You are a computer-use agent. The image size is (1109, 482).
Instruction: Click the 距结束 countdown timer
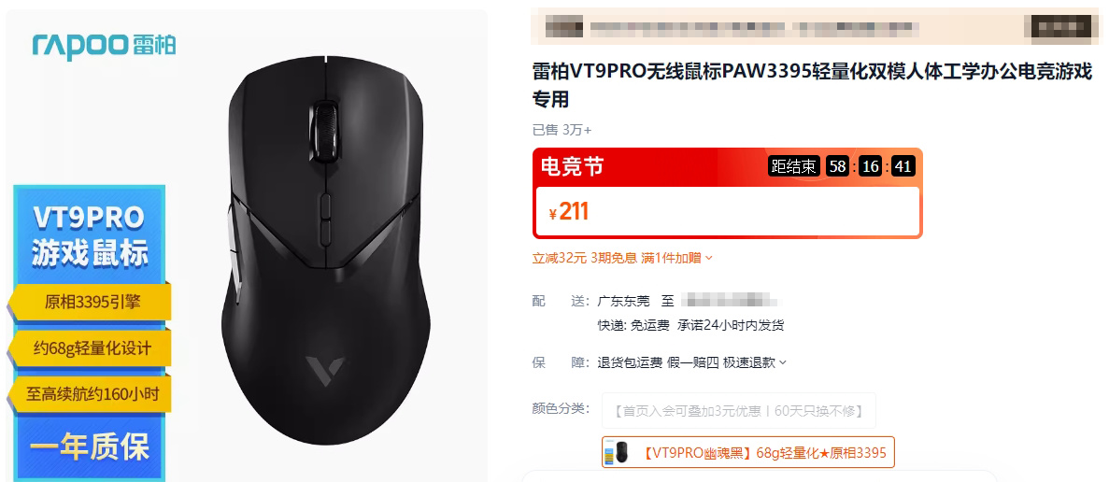tap(842, 167)
